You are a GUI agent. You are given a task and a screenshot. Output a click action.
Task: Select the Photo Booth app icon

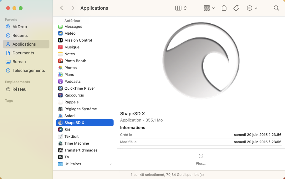[60, 61]
